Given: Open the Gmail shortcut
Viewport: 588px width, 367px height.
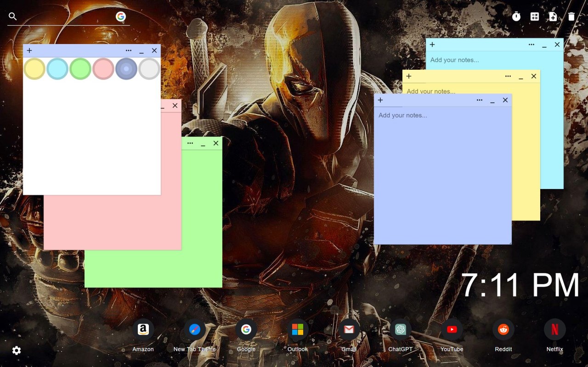Looking at the screenshot, I should (x=349, y=329).
